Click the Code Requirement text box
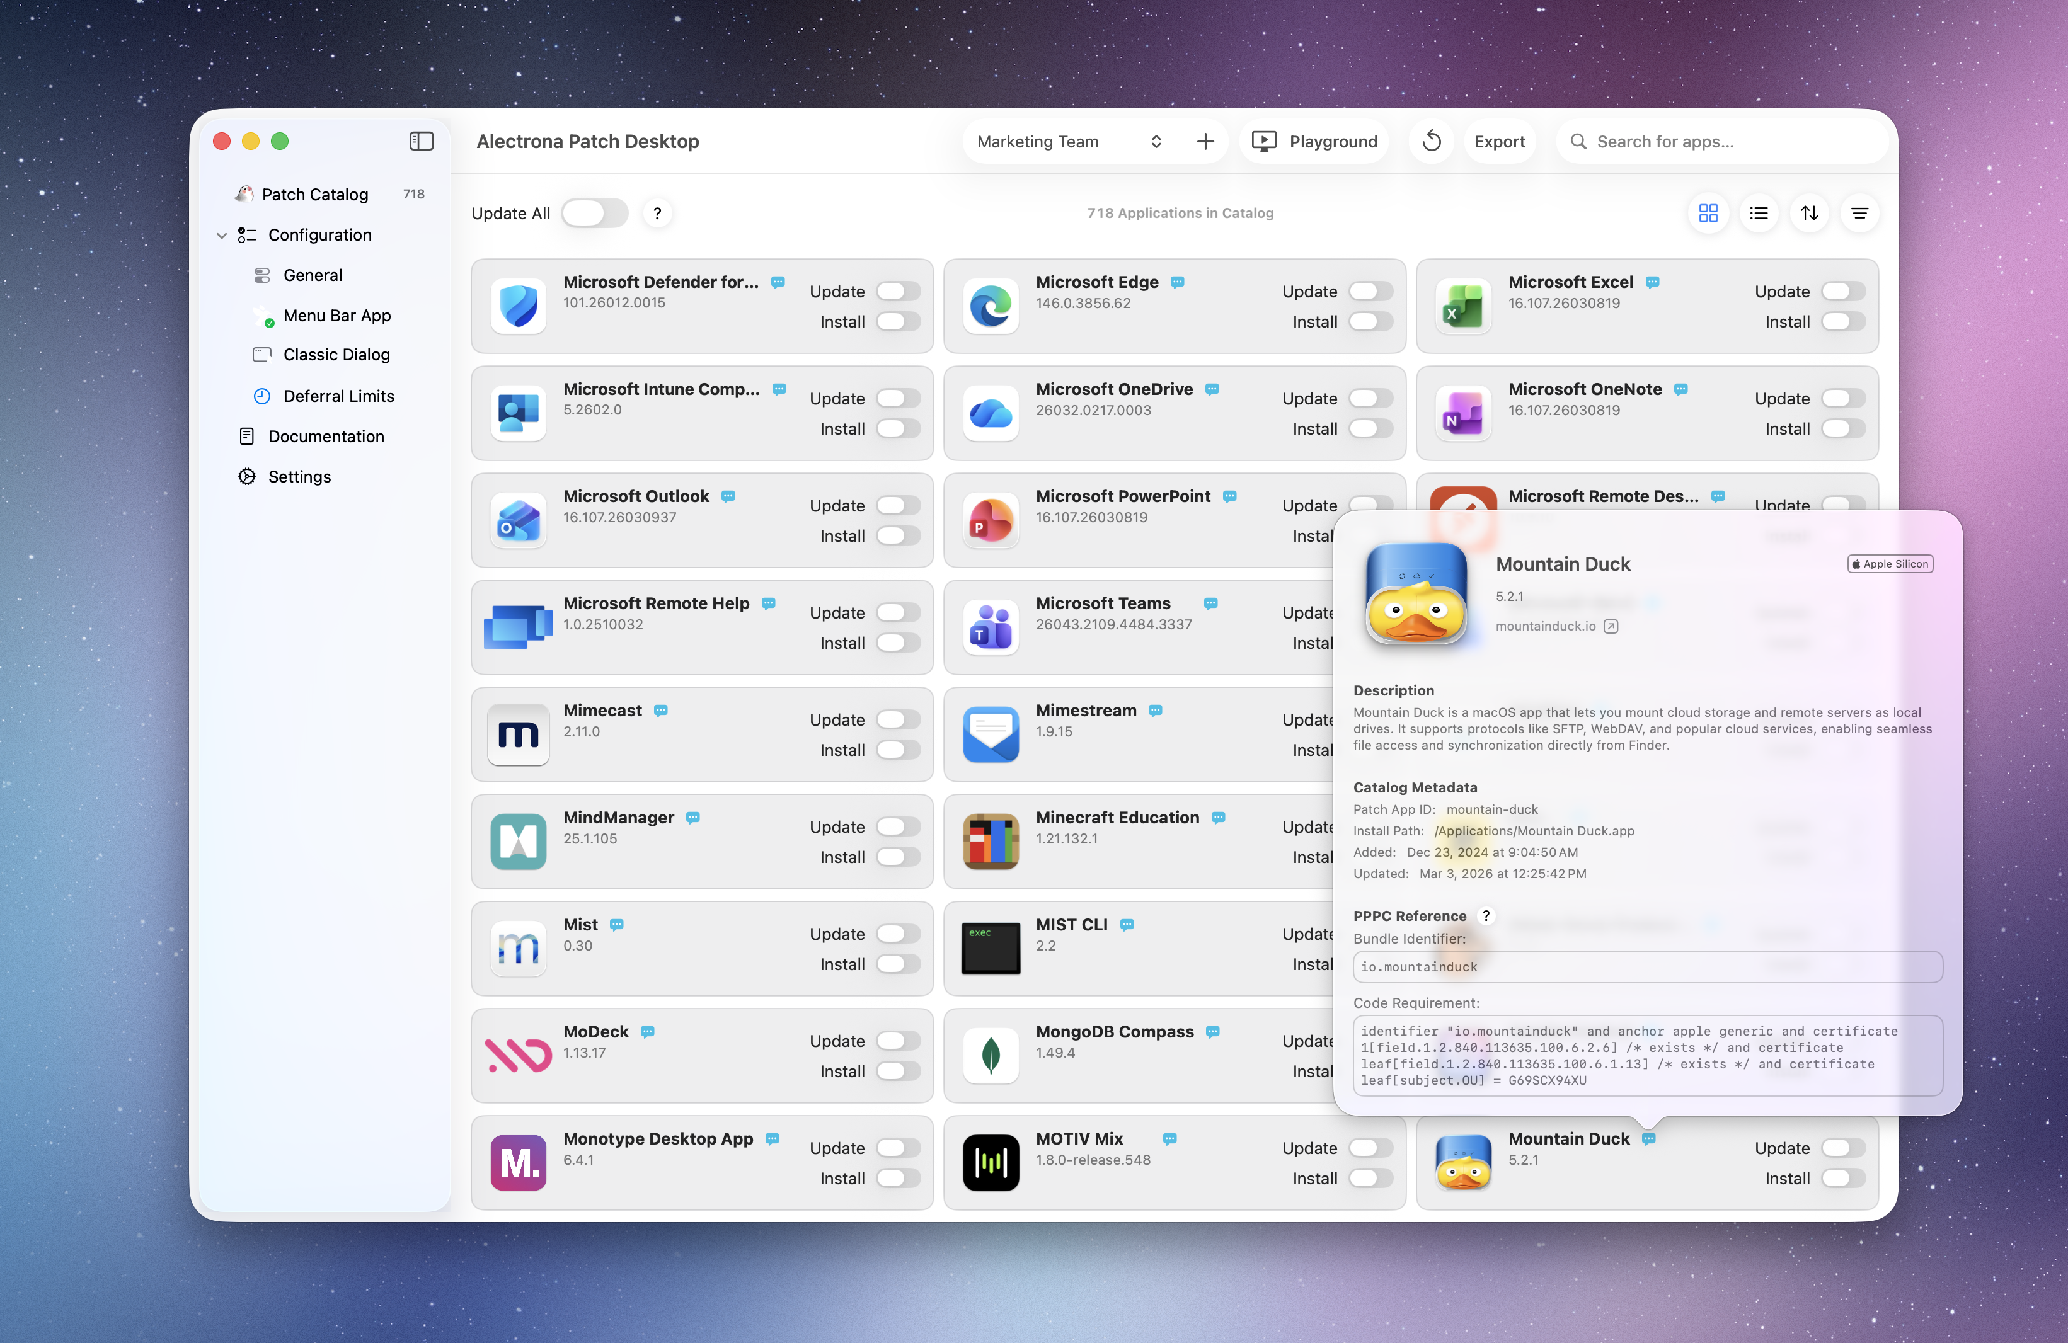The width and height of the screenshot is (2068, 1343). [x=1648, y=1056]
